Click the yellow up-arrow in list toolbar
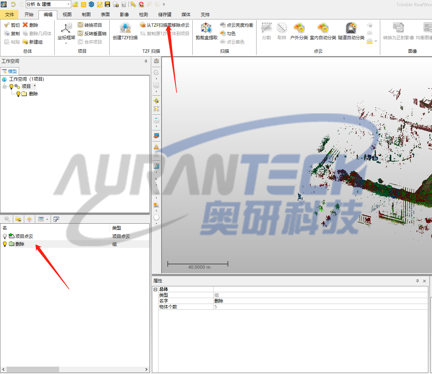This screenshot has height=374, width=432. pyautogui.click(x=29, y=219)
